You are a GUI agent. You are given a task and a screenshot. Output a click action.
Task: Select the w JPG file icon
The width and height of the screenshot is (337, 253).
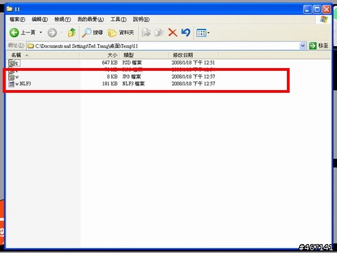pos(11,77)
